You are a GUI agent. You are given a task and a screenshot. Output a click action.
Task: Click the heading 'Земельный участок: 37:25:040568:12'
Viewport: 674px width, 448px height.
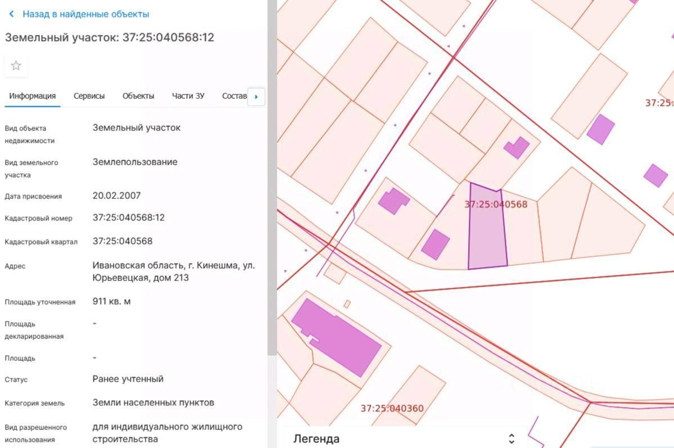pos(110,37)
